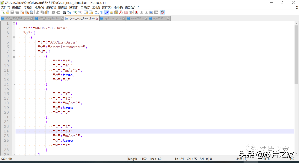Click the Print toolbar icon

click(32, 12)
